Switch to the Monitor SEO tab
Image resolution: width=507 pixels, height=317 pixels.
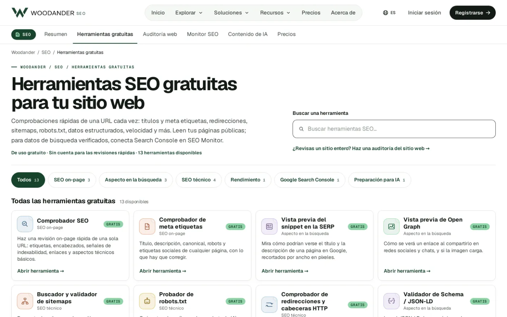pos(202,34)
